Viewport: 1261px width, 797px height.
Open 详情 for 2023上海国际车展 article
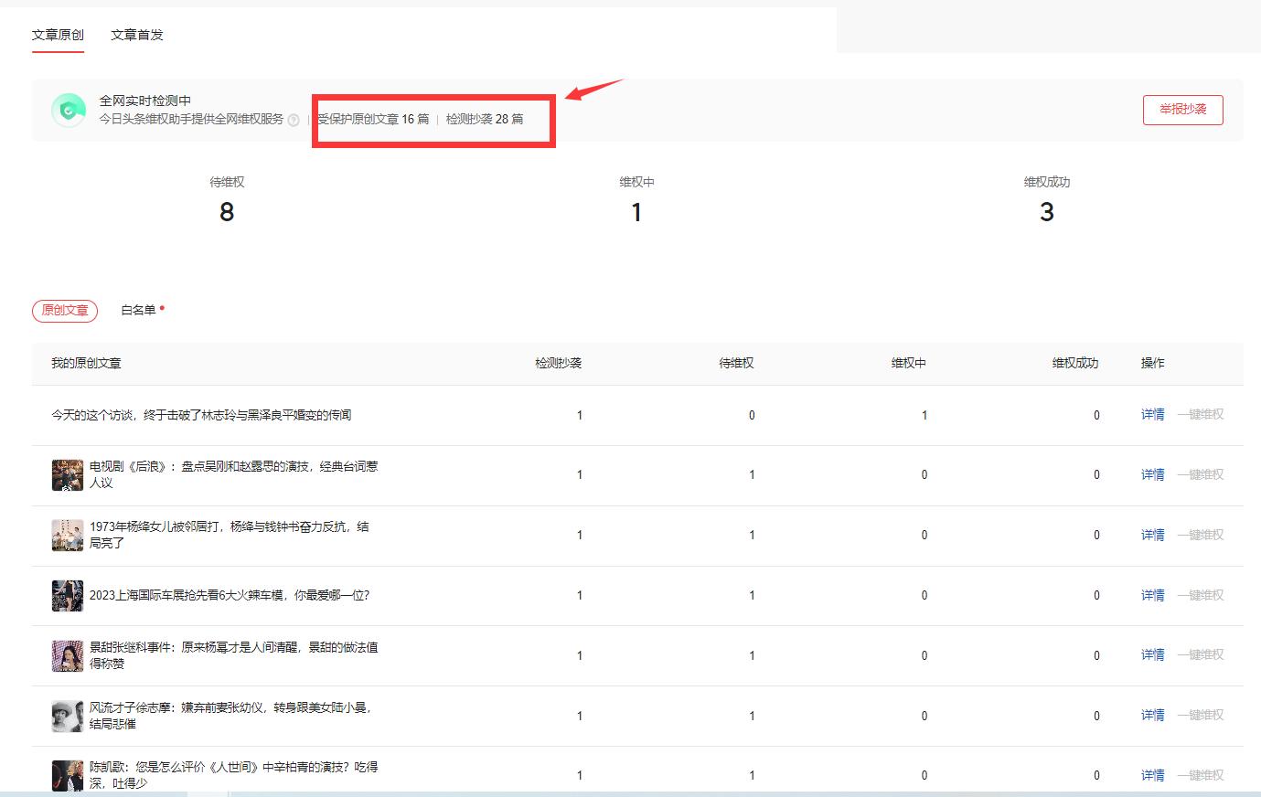1152,596
